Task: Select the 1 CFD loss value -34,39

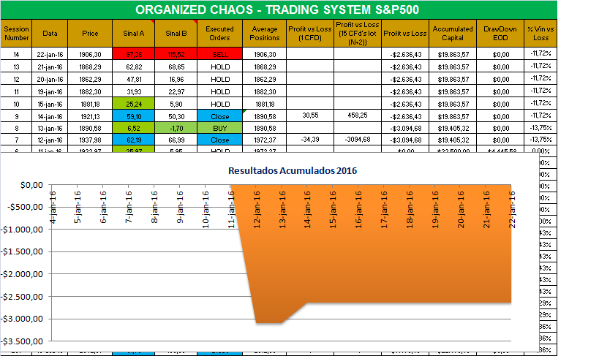Action: click(x=310, y=140)
